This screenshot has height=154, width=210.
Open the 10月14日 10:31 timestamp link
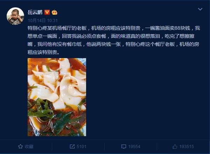[43, 21]
